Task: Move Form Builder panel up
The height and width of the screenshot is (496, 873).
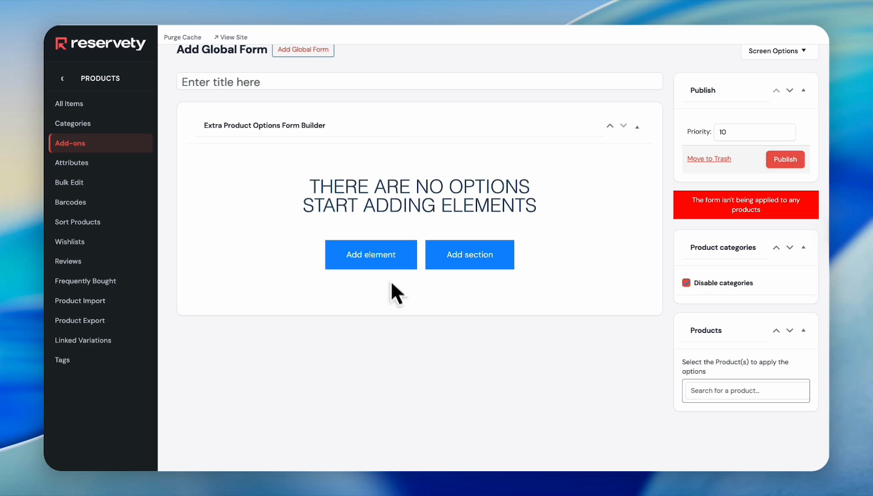Action: (610, 126)
